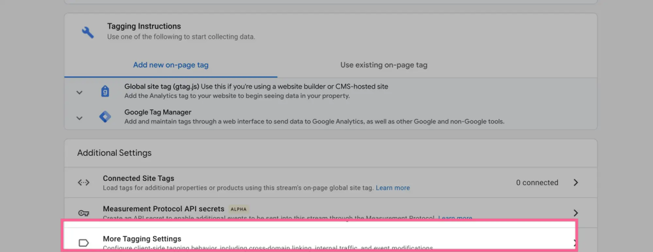Switch to Use existing on-page tag tab

tap(384, 65)
